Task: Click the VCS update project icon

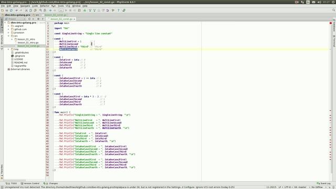Action: click(x=90, y=10)
